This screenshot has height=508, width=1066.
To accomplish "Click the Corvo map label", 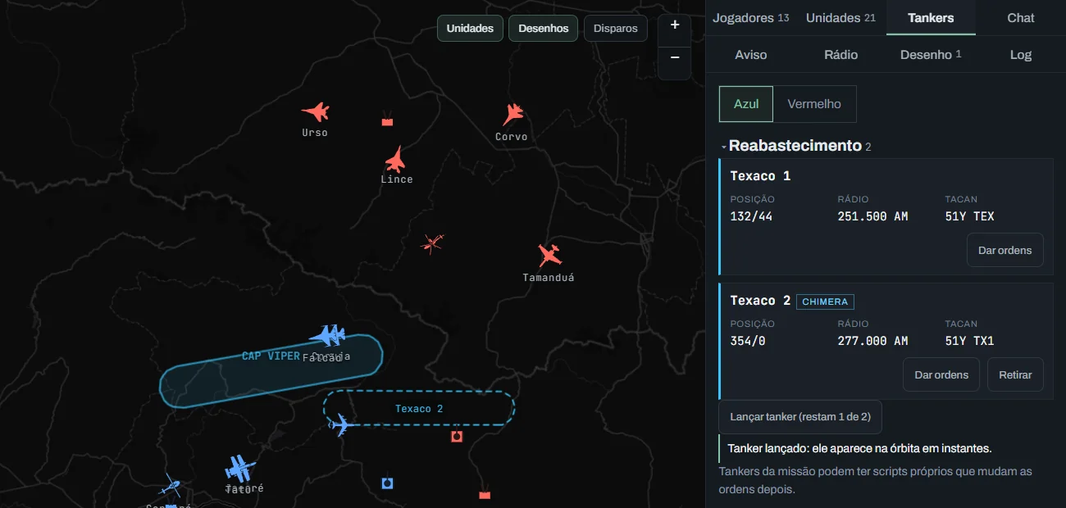I will (x=512, y=136).
